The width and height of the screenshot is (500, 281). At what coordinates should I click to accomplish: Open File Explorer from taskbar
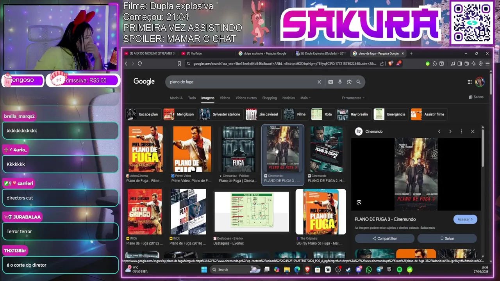point(287,270)
